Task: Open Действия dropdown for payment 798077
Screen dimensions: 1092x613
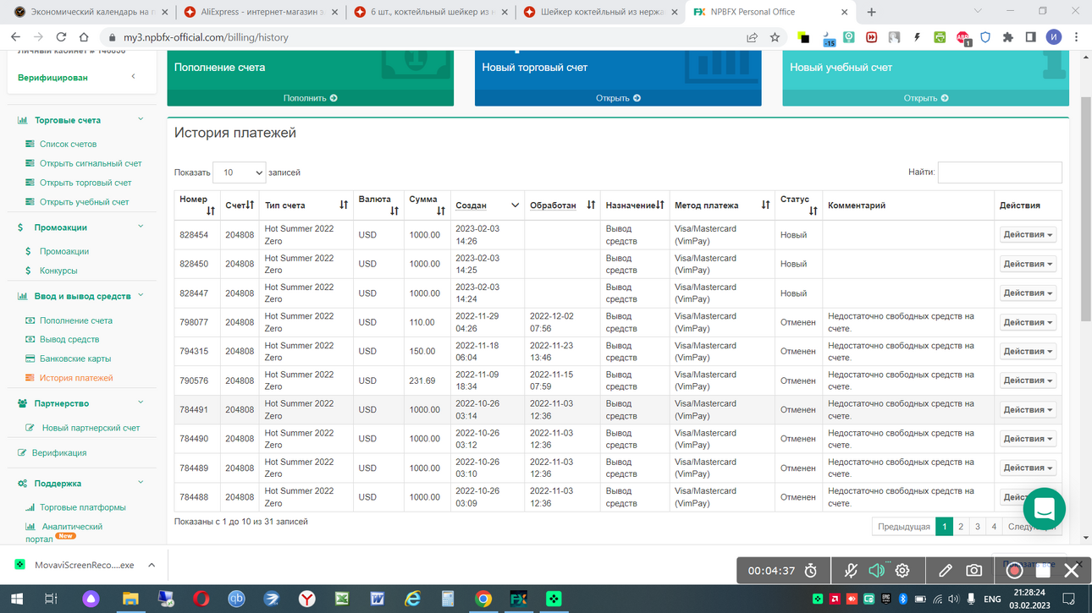Action: (x=1028, y=322)
